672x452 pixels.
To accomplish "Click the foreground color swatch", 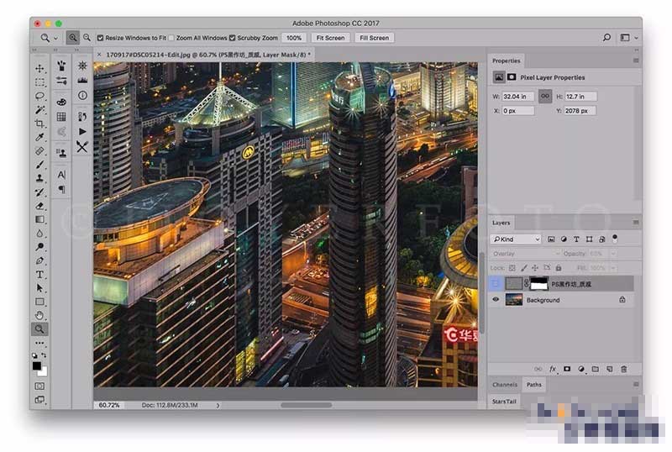I will click(37, 365).
